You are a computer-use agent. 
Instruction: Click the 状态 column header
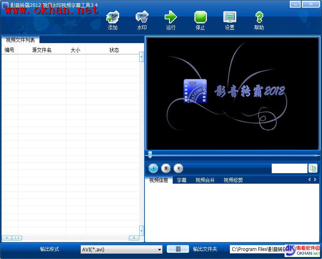tap(114, 50)
